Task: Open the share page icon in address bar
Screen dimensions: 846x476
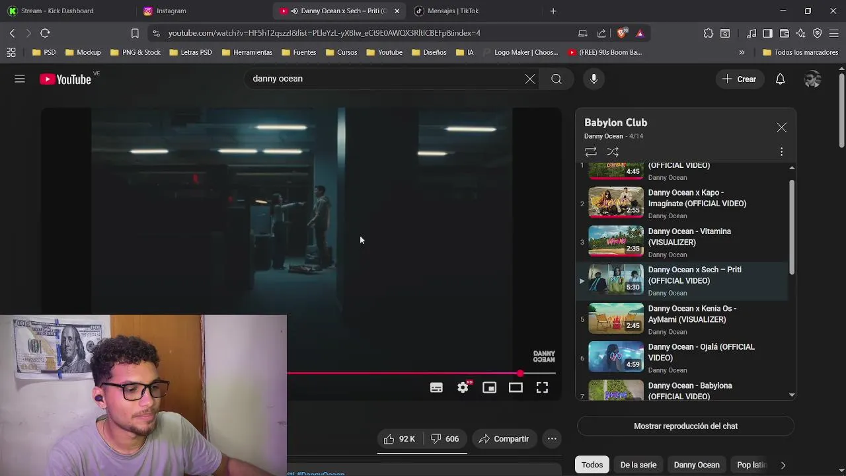Action: [x=601, y=33]
